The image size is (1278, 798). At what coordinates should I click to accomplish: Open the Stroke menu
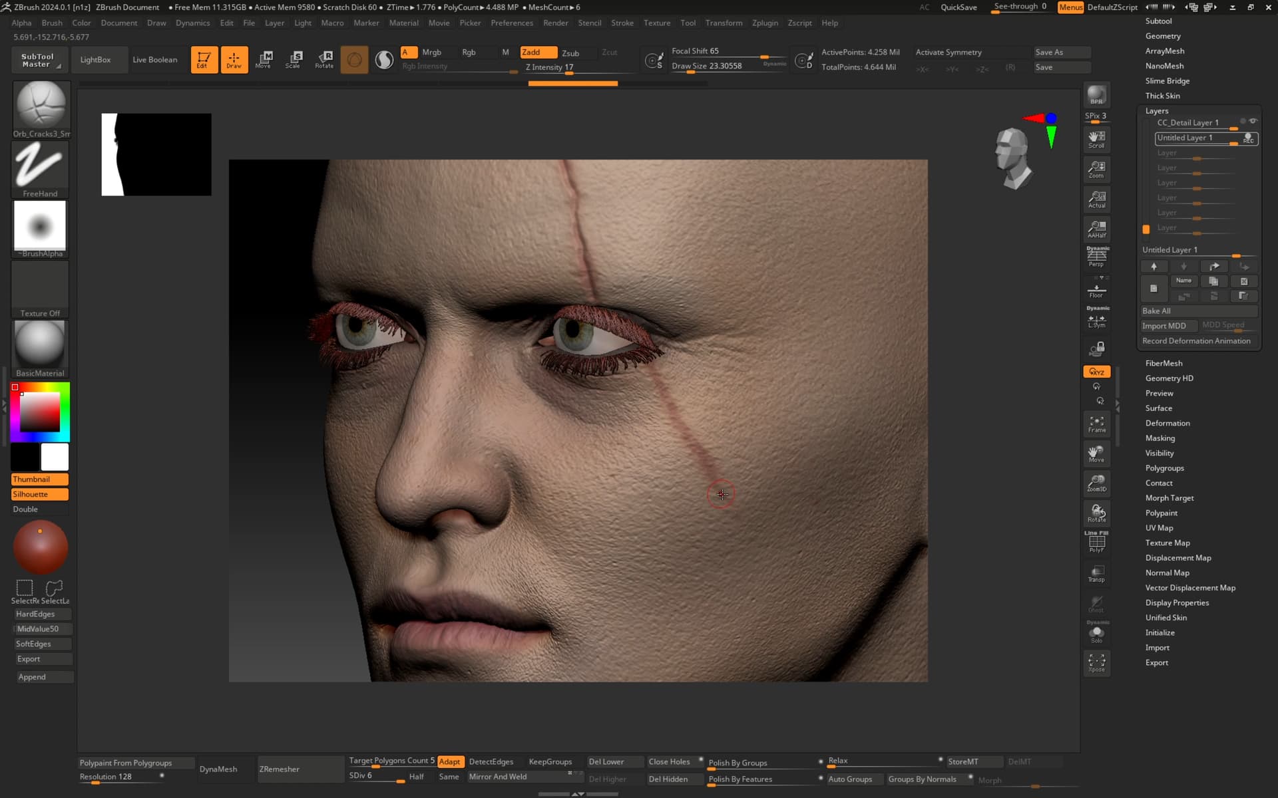point(622,23)
